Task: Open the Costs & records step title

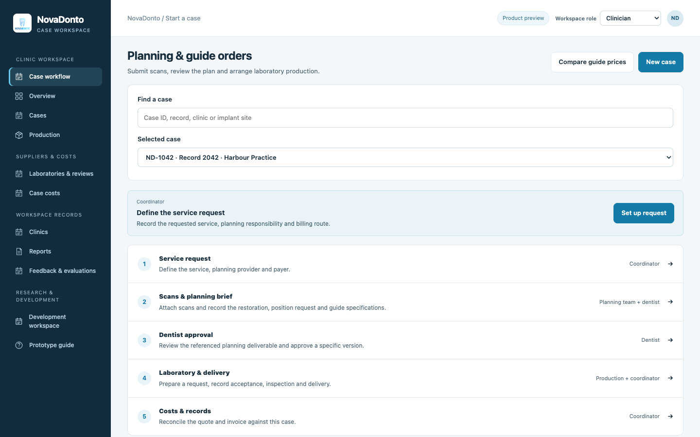Action: point(185,411)
